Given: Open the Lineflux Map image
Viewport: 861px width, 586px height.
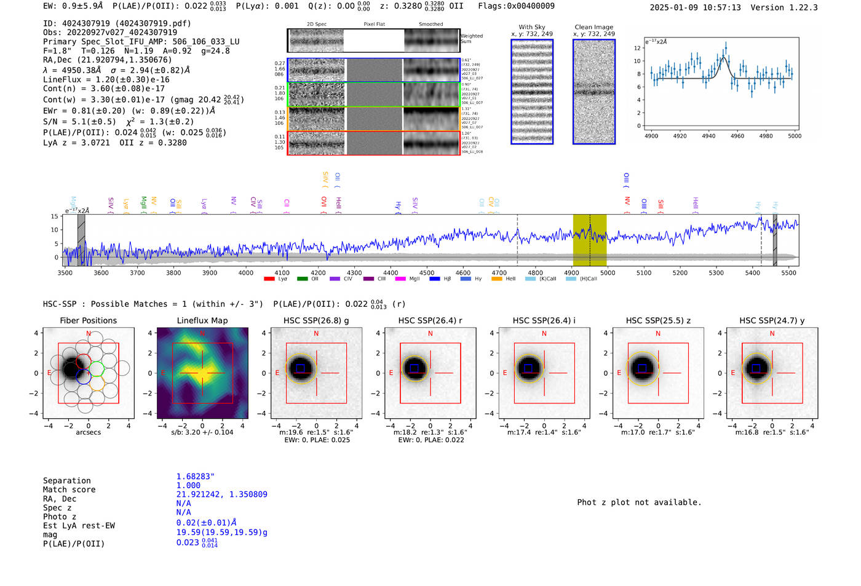Looking at the screenshot, I should pyautogui.click(x=202, y=373).
